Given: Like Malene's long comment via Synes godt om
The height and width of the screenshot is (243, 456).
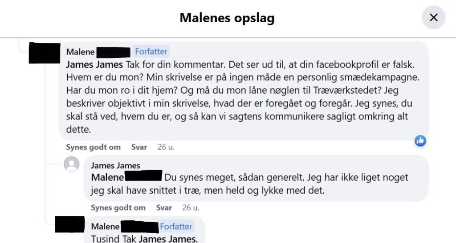Looking at the screenshot, I should point(93,147).
